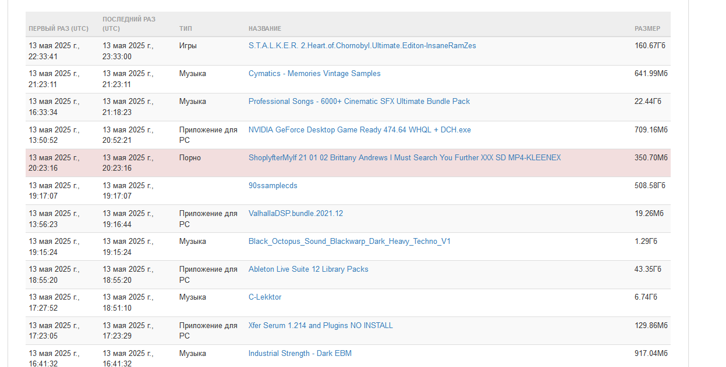This screenshot has height=367, width=726.
Task: Open Cymatics - Memories Vintage Samples link
Action: pos(314,74)
